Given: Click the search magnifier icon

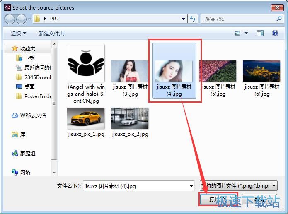Looking at the screenshot, I should [x=279, y=19].
